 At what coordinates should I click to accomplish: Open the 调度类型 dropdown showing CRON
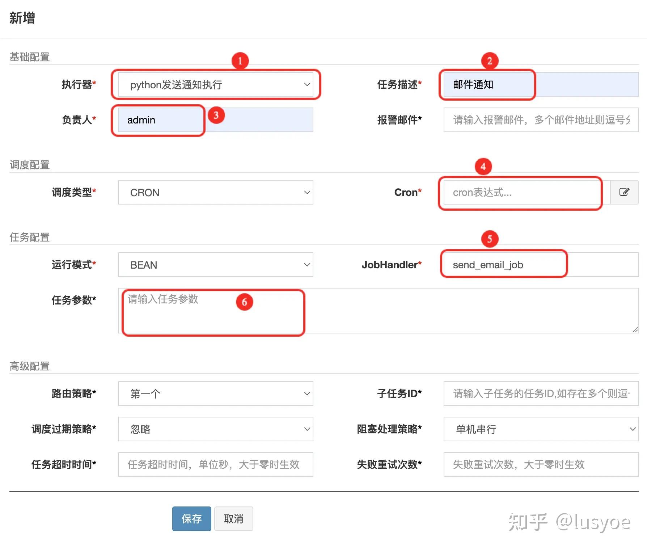pyautogui.click(x=215, y=192)
